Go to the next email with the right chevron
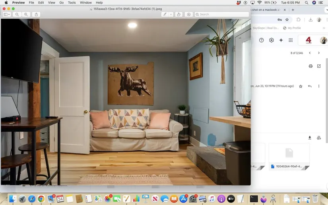 [x=319, y=53]
